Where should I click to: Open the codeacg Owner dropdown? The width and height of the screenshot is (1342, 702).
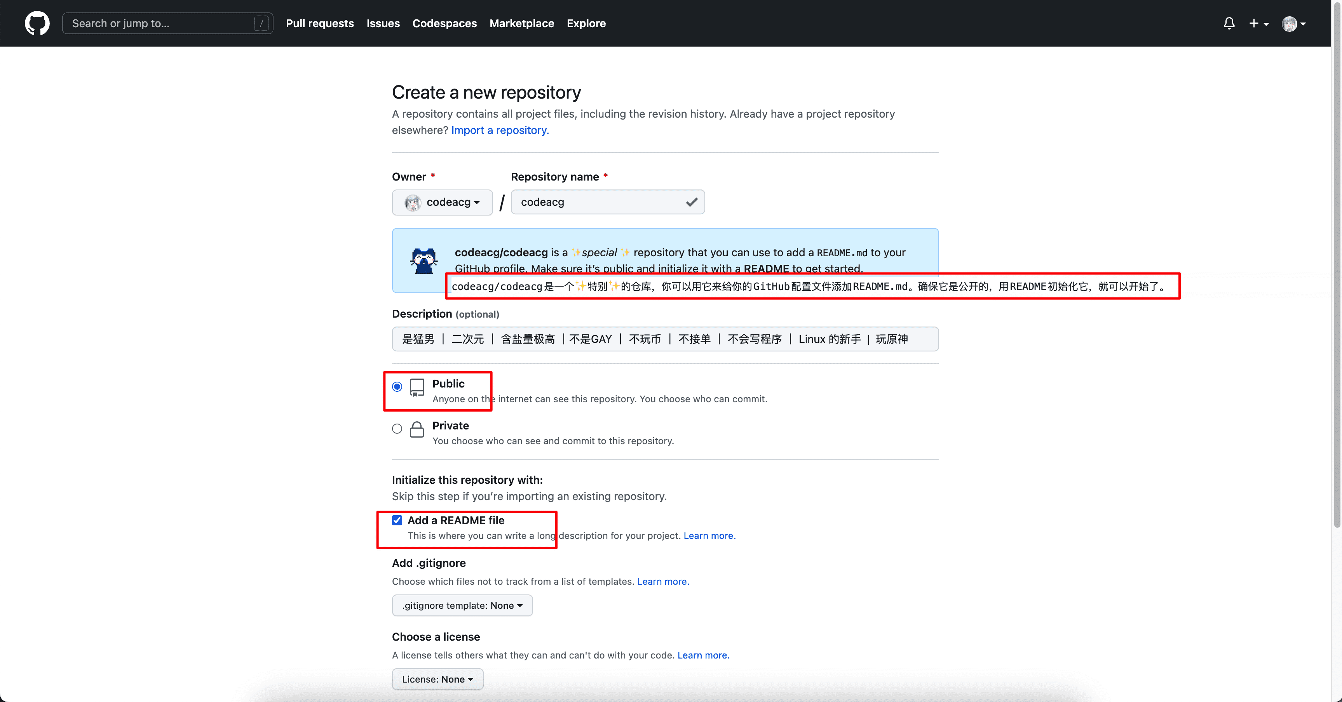[442, 202]
